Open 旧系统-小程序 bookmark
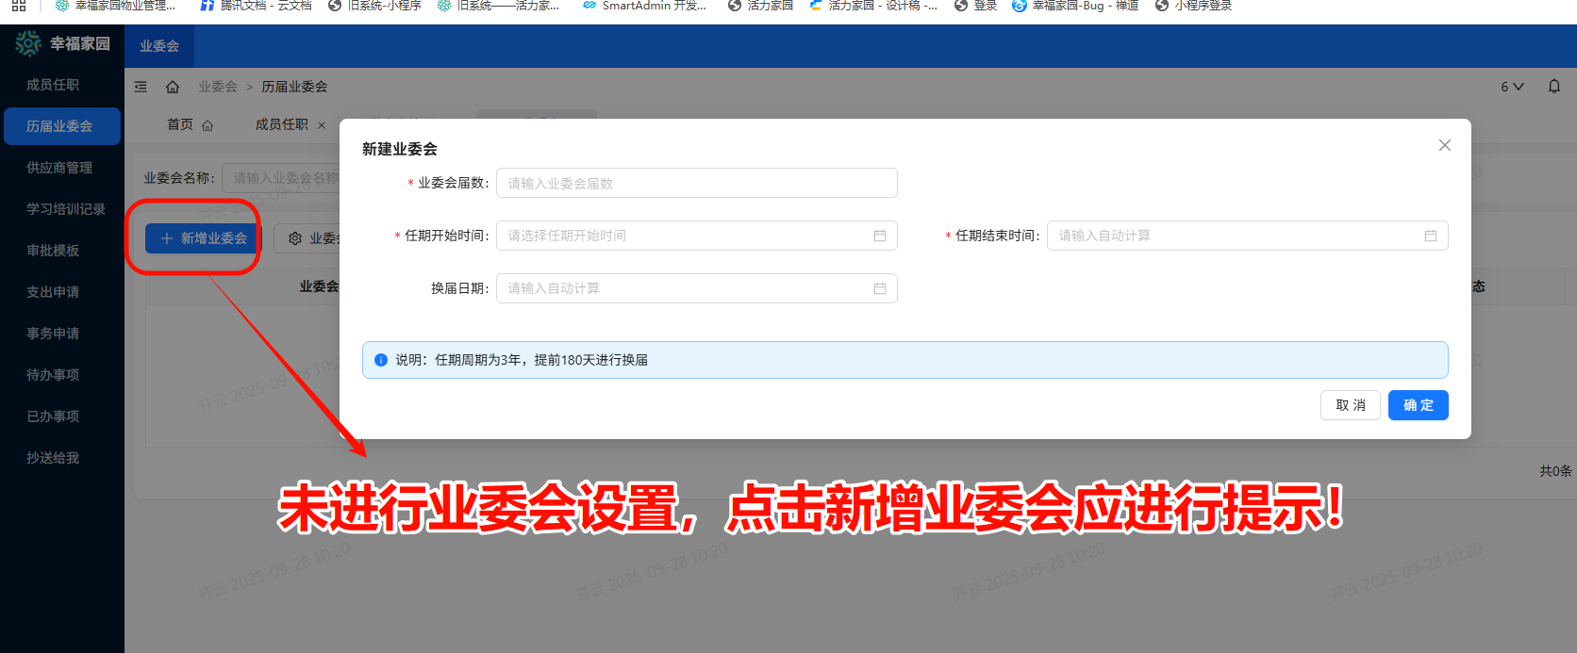The height and width of the screenshot is (653, 1577). pos(374,6)
